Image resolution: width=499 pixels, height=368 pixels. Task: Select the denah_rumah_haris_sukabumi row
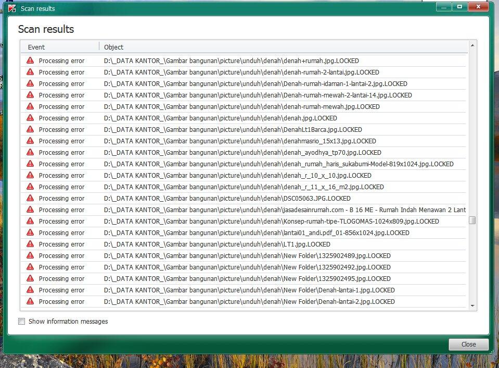click(278, 164)
